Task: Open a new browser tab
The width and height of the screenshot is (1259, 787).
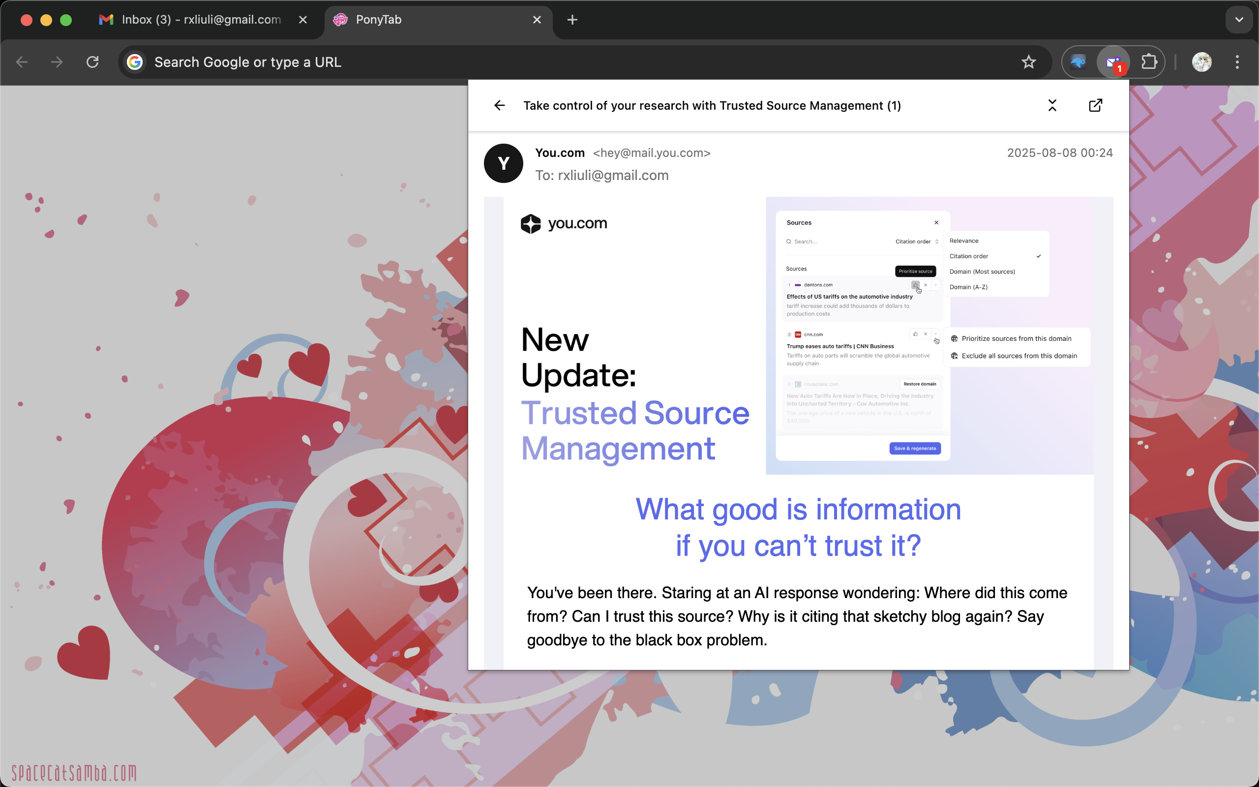Action: (572, 20)
